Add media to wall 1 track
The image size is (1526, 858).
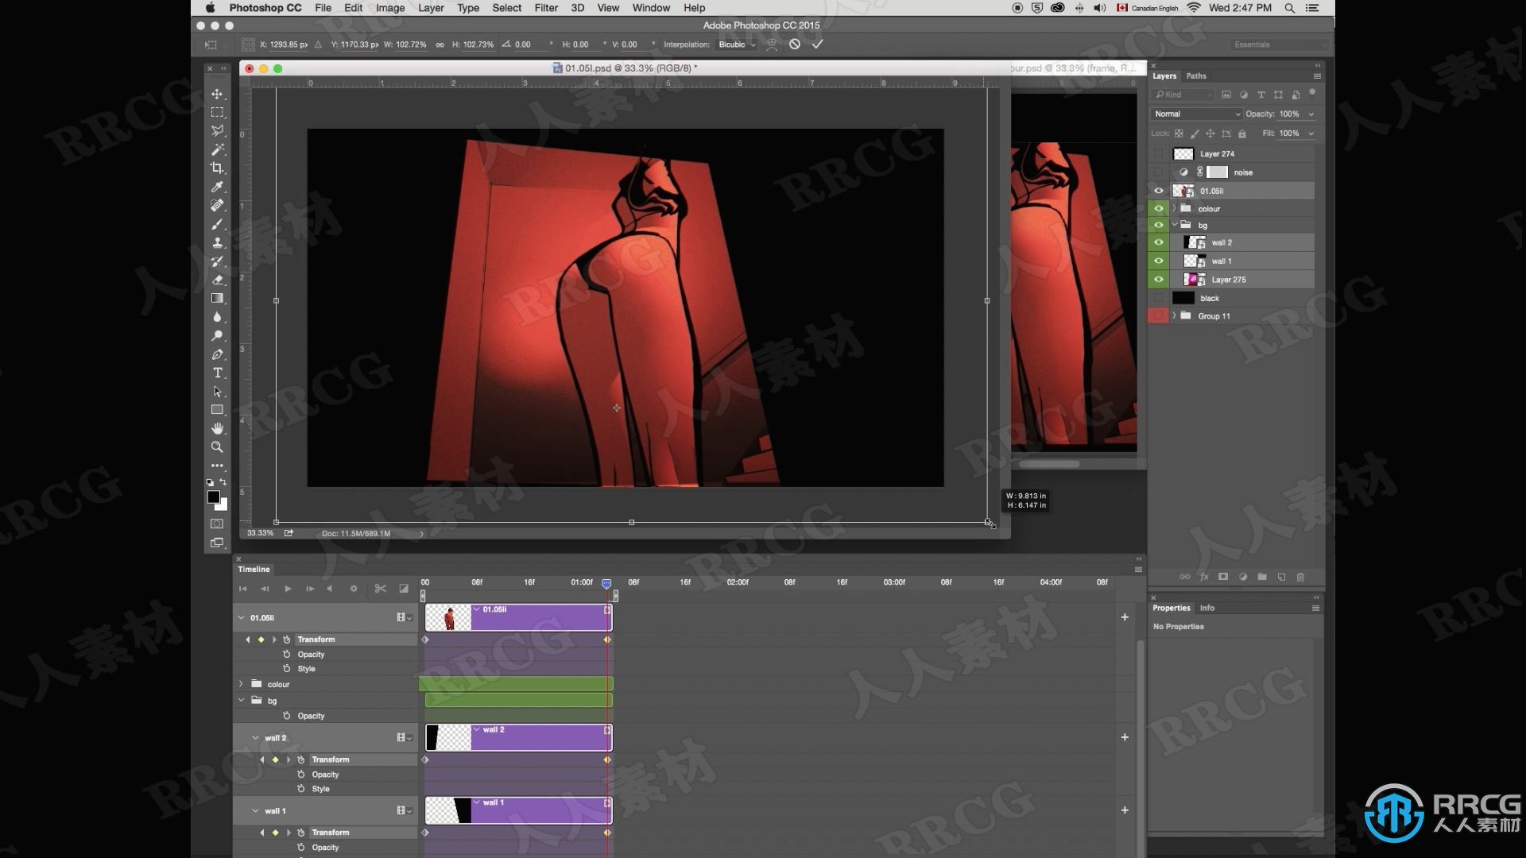[x=1125, y=810]
